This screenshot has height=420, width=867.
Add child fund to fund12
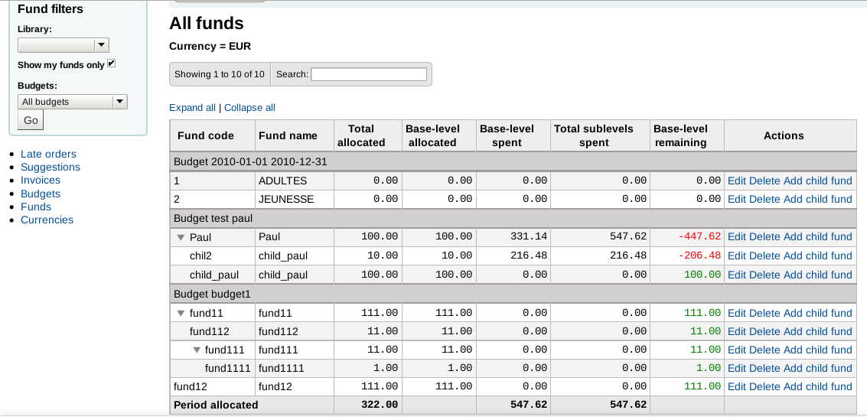click(x=817, y=386)
